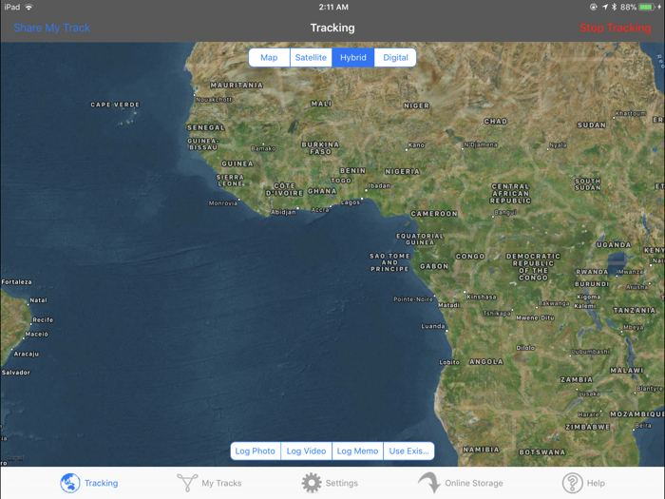Screen dimensions: 665x499
Task: Tap the Pointe-Noire city label
Action: [x=413, y=299]
